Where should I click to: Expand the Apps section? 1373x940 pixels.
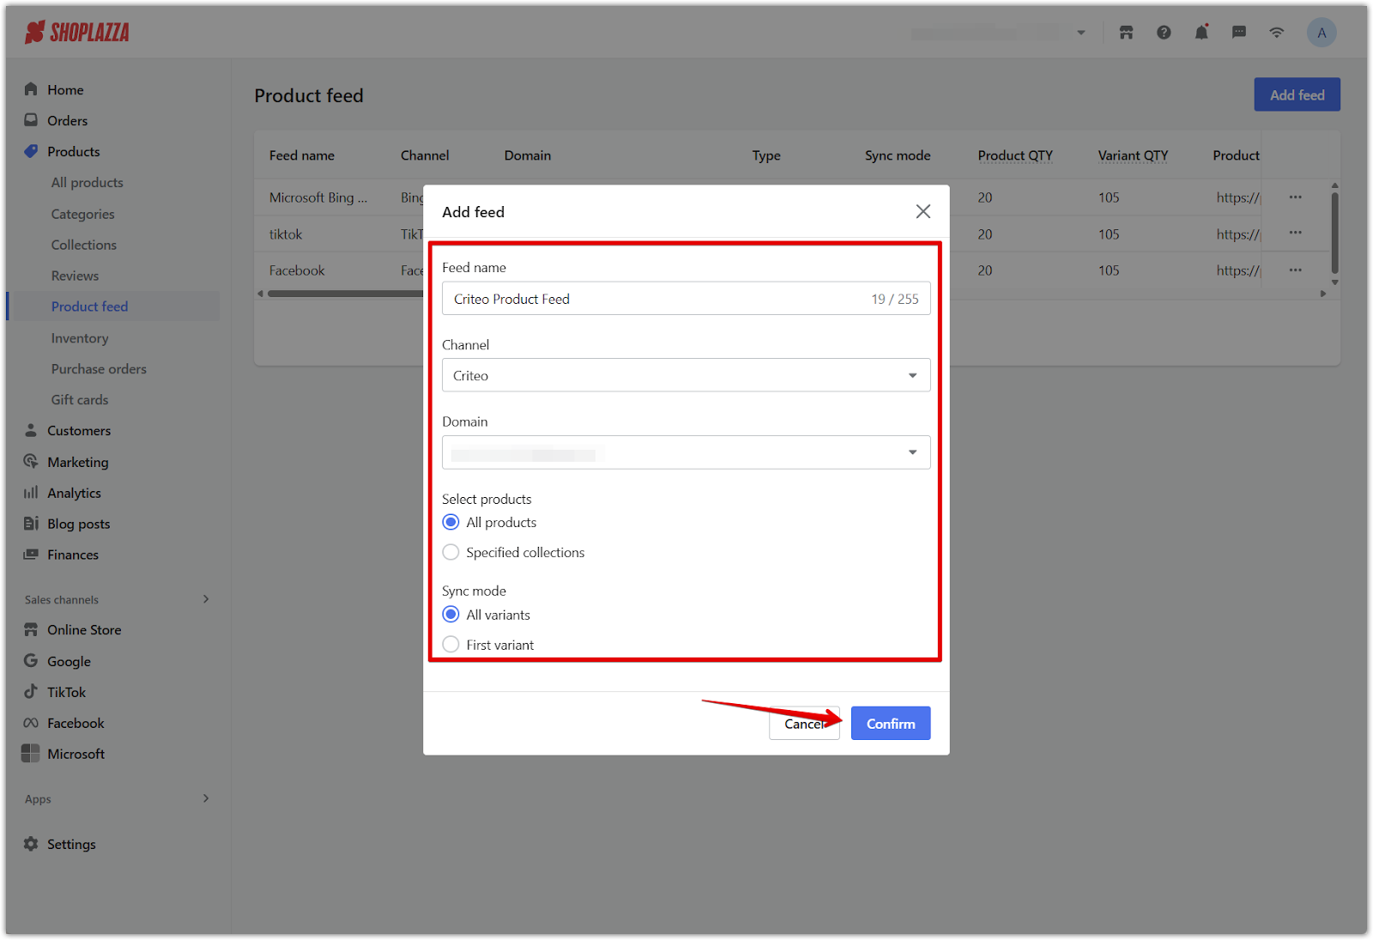[206, 798]
